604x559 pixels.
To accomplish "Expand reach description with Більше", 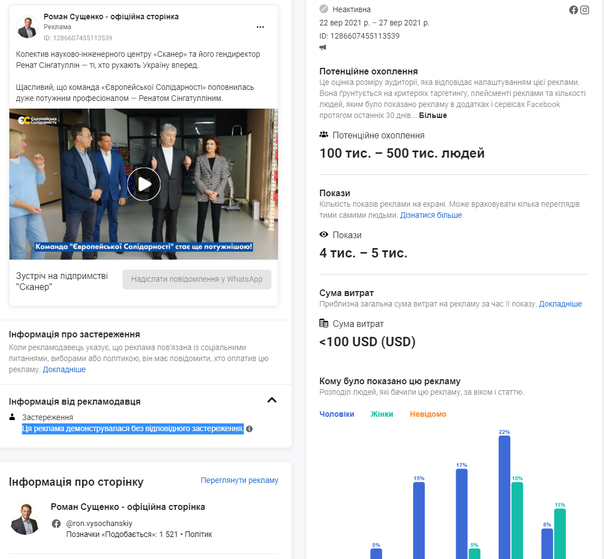I will point(433,115).
